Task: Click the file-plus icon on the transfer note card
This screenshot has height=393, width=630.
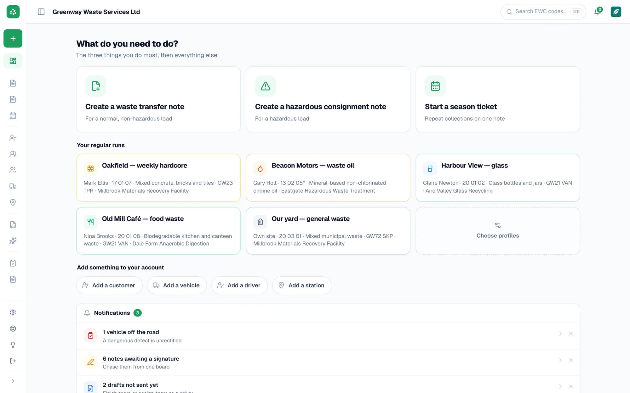Action: [96, 86]
